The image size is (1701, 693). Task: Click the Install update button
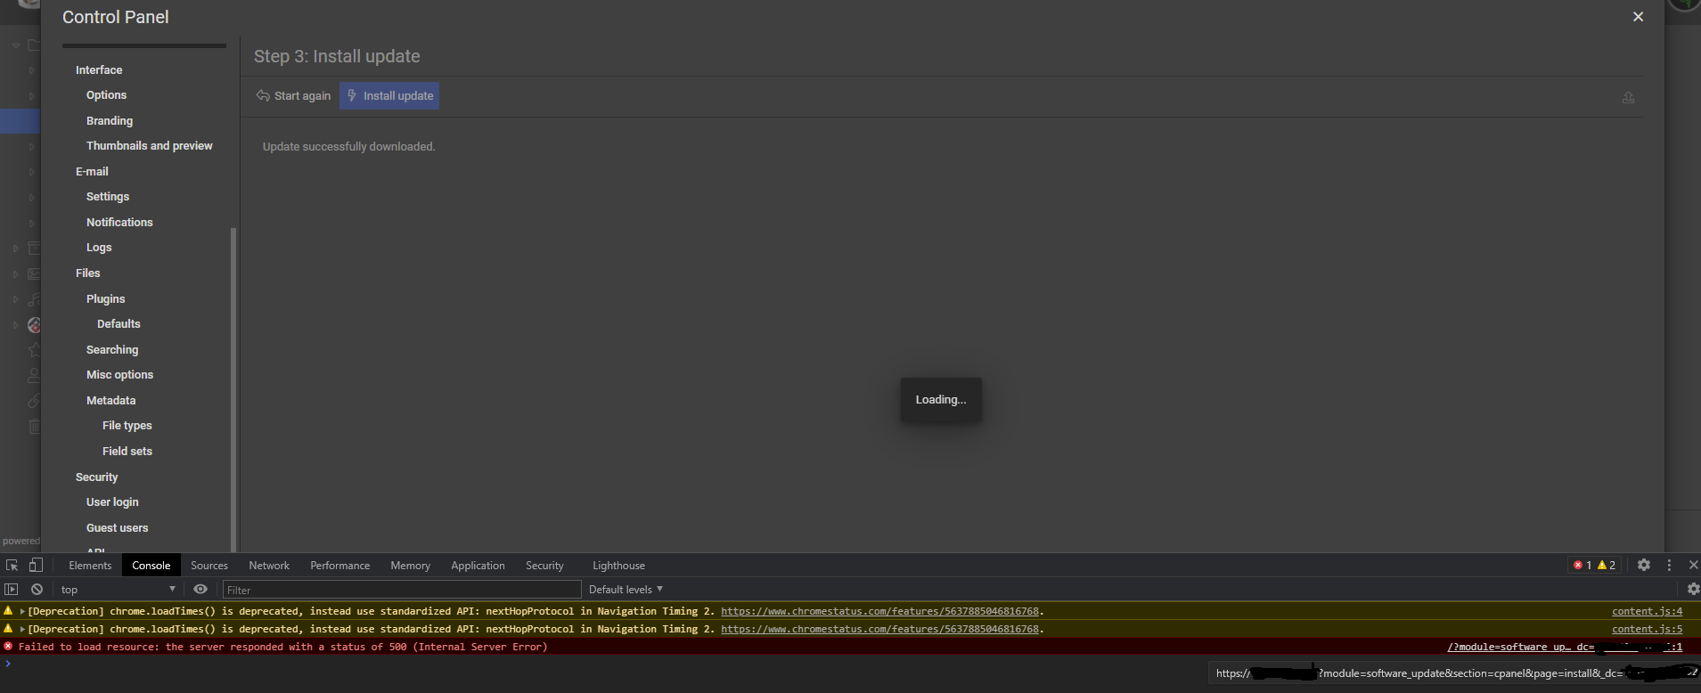tap(389, 96)
